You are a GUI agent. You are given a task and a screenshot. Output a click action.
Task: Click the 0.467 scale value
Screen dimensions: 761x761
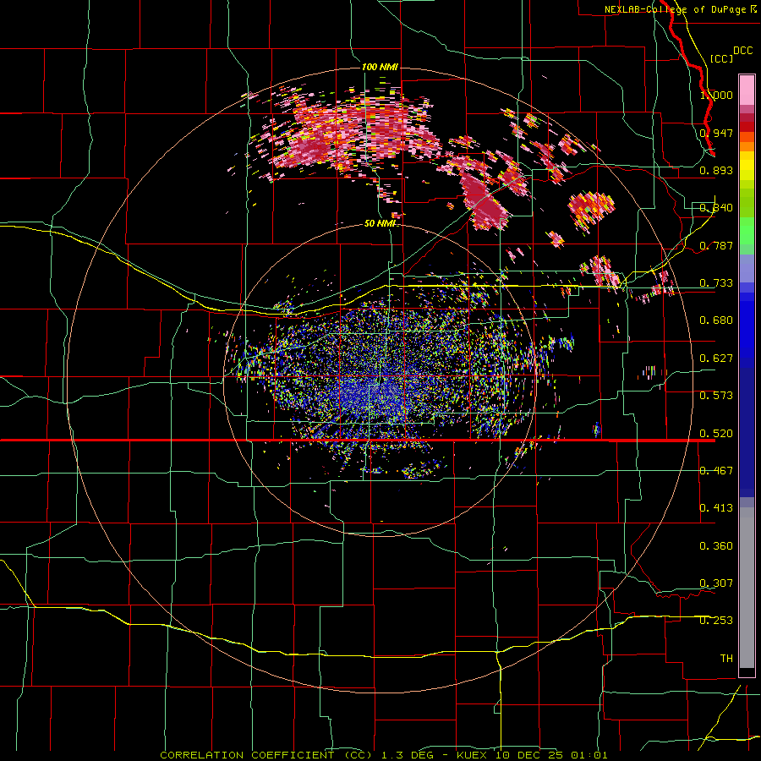pyautogui.click(x=716, y=471)
